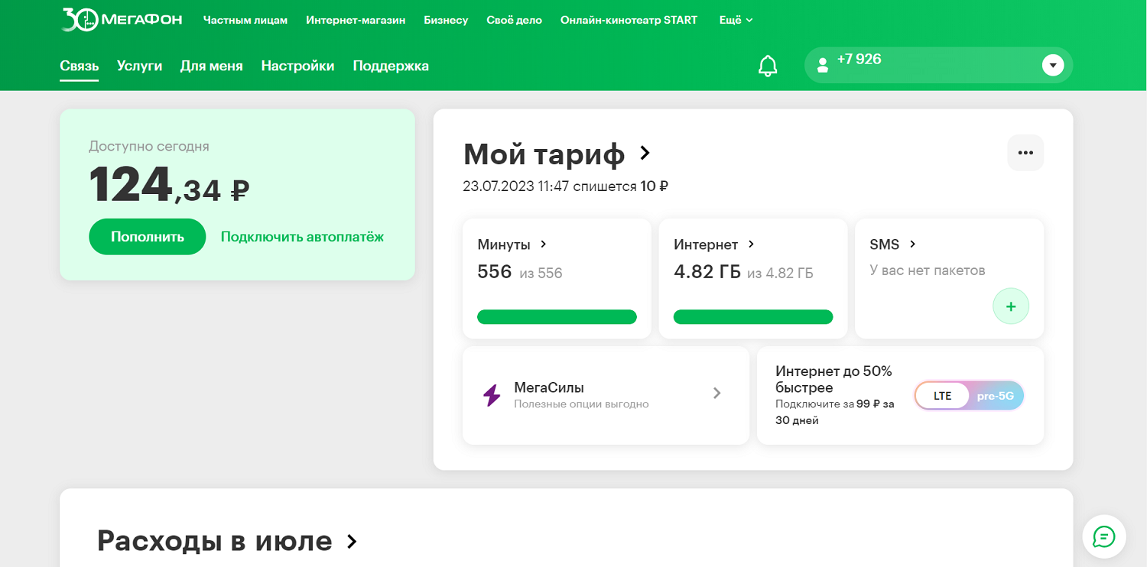Open the Расходы в июле chevron
The image size is (1147, 567).
[352, 542]
